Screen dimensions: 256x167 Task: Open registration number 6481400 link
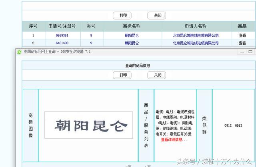[62, 43]
